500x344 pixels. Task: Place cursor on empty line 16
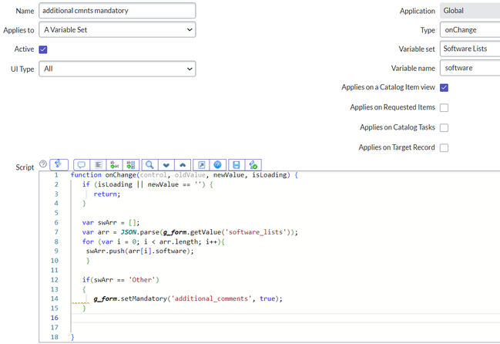[284, 318]
